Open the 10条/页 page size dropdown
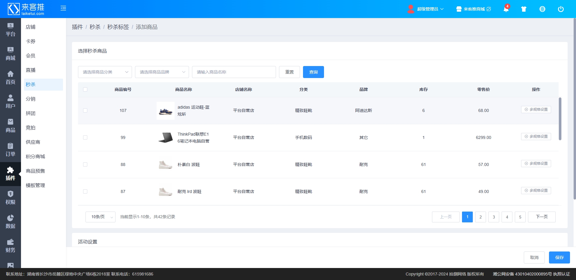Screen dimensions: 576x280 click(x=100, y=217)
